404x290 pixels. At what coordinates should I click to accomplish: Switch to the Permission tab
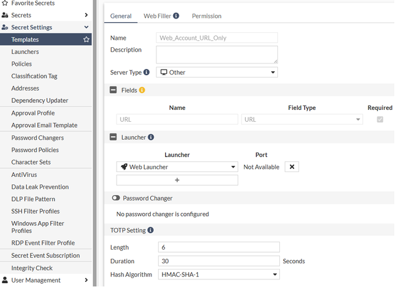tap(207, 16)
